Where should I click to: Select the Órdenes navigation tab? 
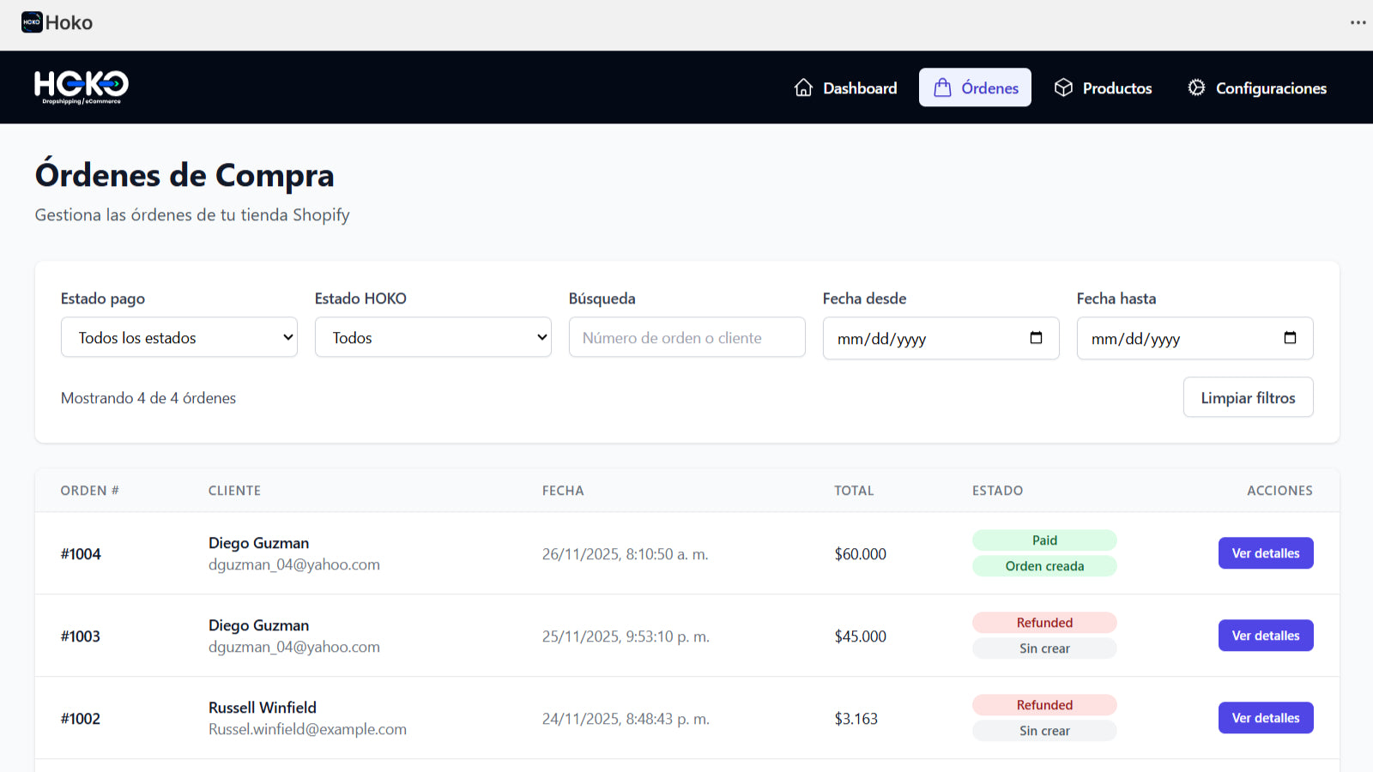pos(975,87)
